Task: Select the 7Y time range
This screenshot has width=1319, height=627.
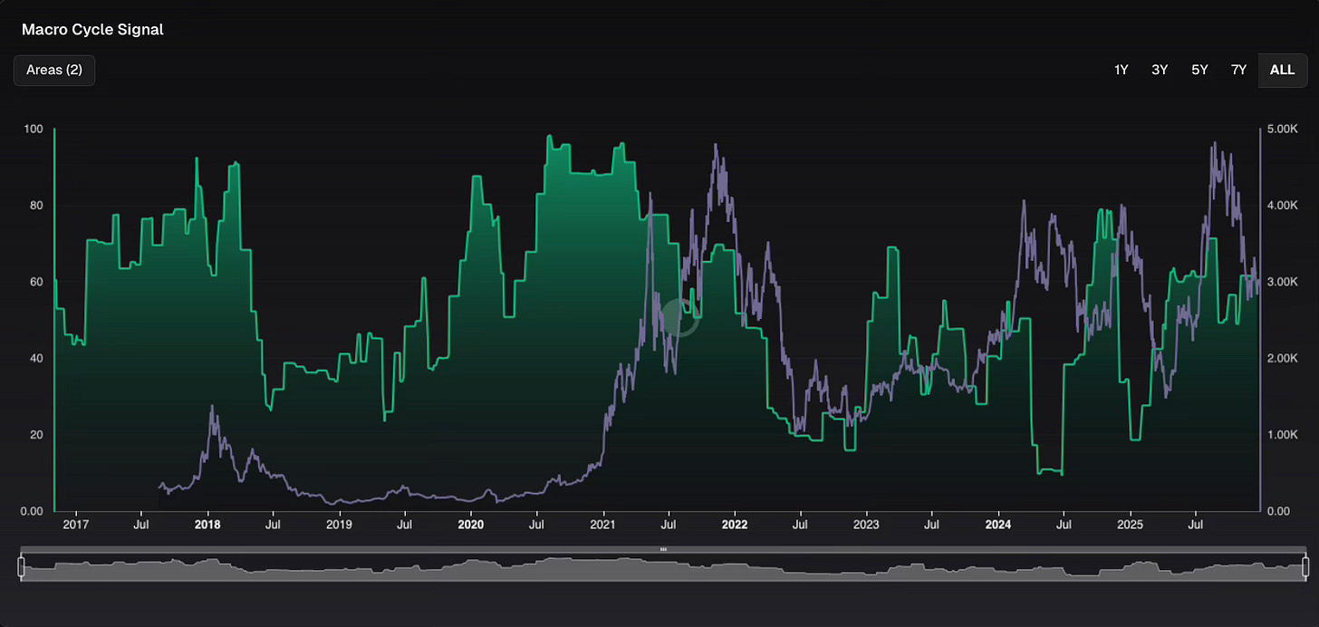Action: 1238,69
